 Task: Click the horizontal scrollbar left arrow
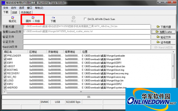(5, 92)
